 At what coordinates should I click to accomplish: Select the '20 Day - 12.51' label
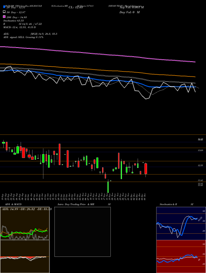pyautogui.click(x=16, y=7)
